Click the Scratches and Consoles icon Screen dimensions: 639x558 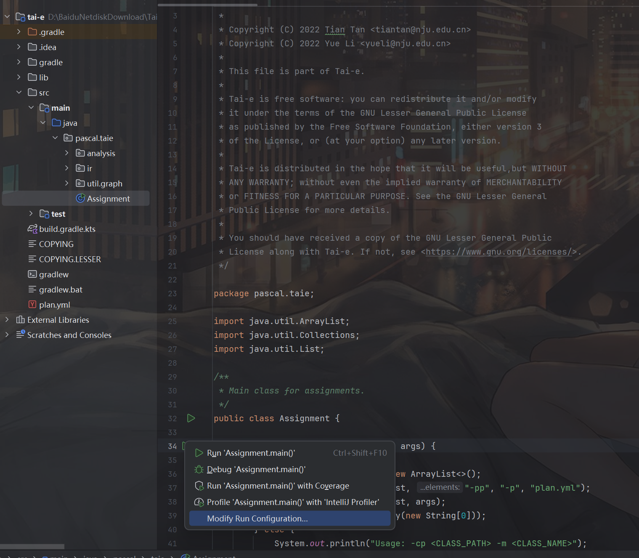click(20, 335)
